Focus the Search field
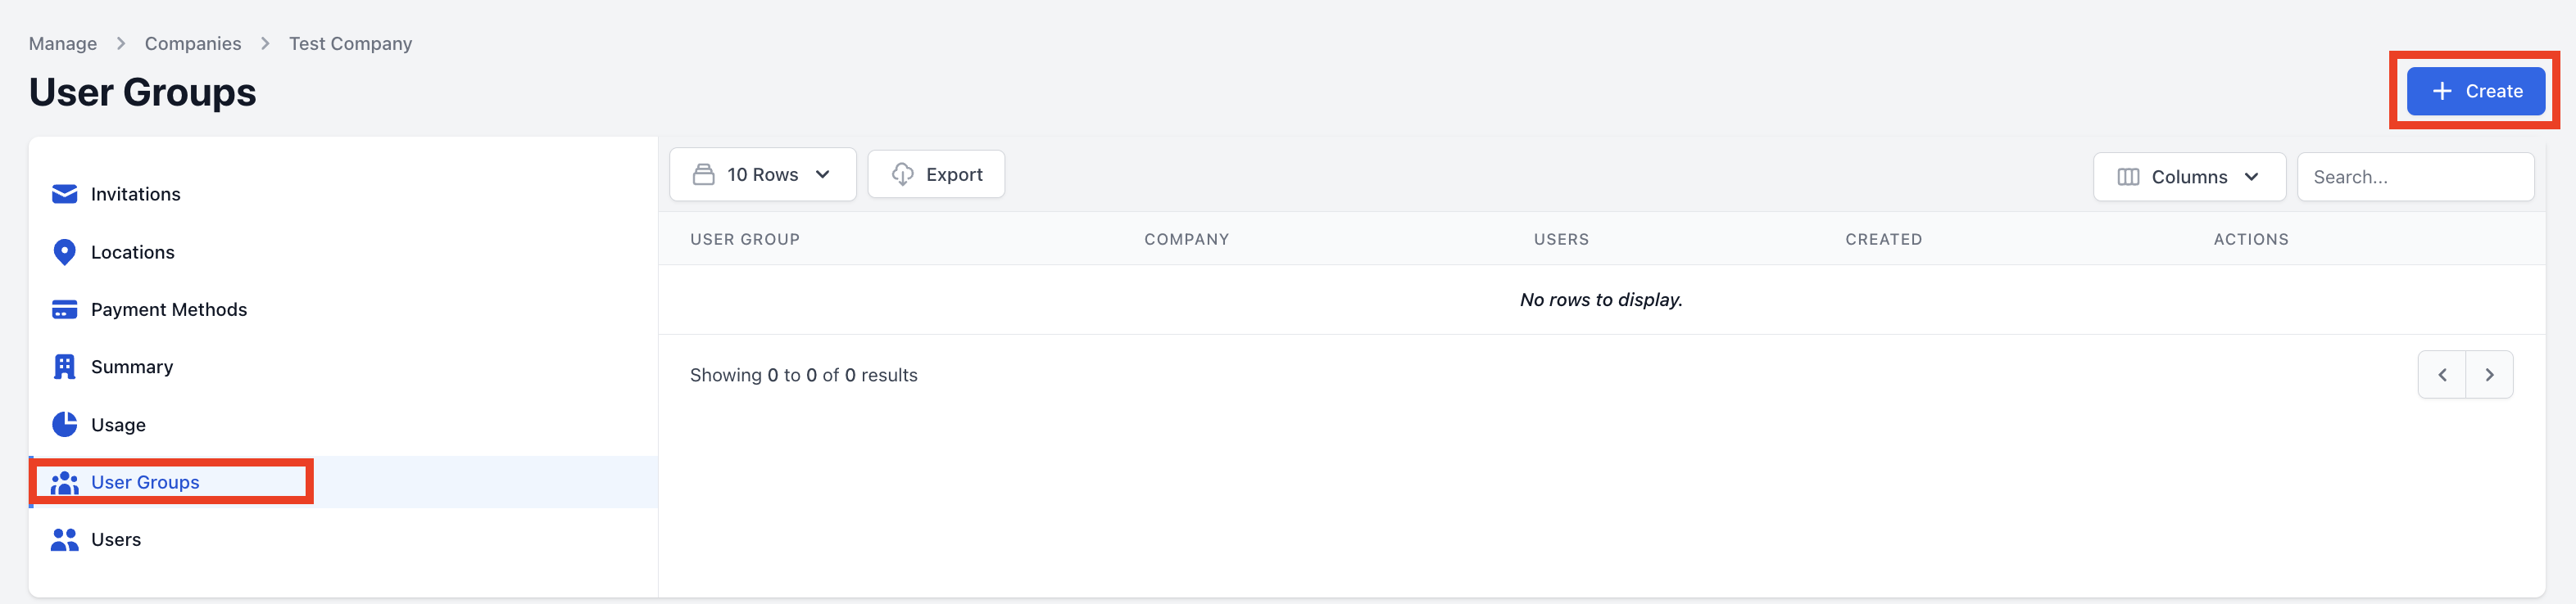Viewport: 2576px width, 604px height. tap(2415, 177)
